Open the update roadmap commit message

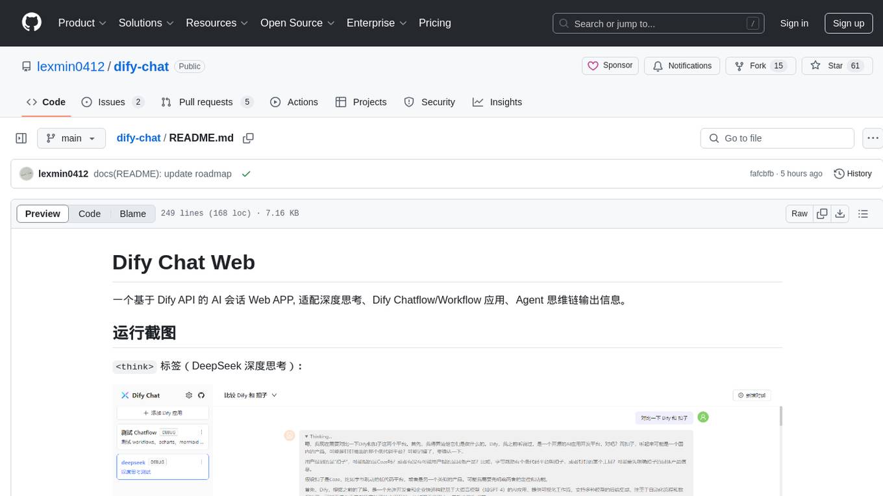(163, 174)
